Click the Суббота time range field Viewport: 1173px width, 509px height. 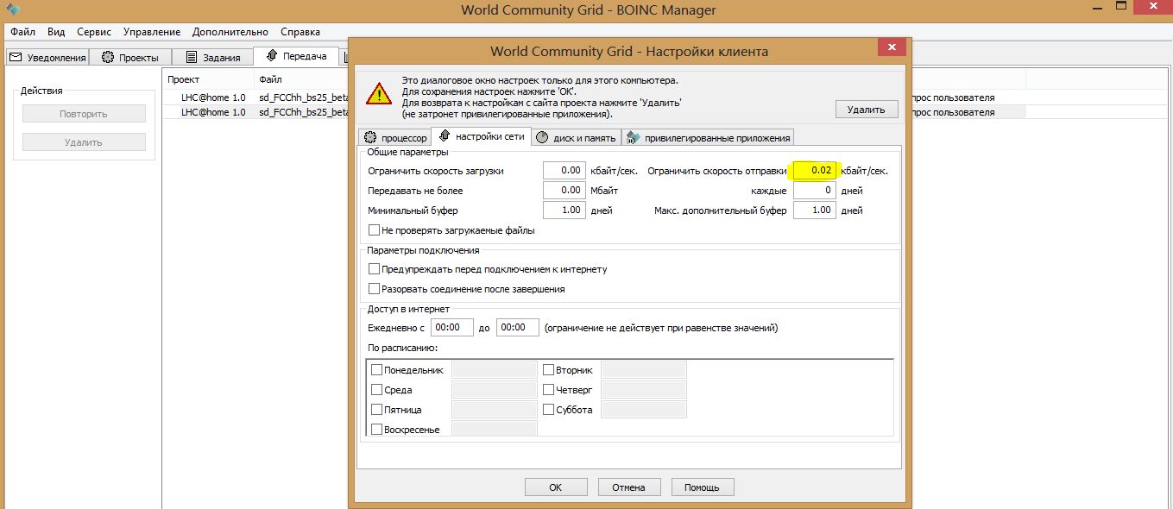(644, 410)
